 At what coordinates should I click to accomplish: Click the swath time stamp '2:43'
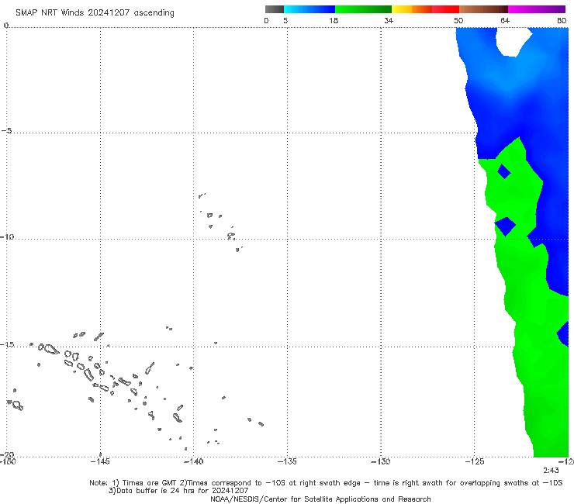(x=551, y=471)
